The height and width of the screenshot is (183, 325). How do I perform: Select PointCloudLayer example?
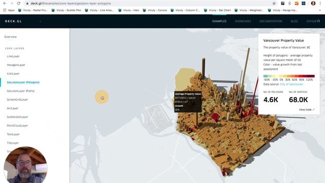coord(17,126)
